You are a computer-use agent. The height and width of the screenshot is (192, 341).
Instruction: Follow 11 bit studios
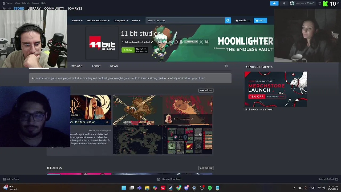pos(128,50)
